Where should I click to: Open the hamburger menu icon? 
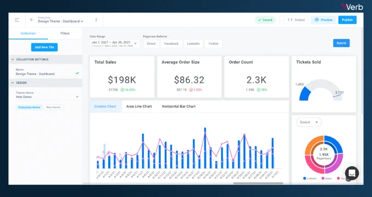17,20
